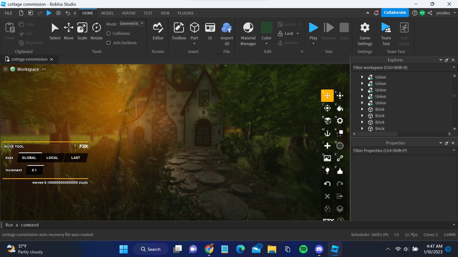Select the F3X Collision tool (K)
The height and width of the screenshot is (257, 458).
(340, 133)
